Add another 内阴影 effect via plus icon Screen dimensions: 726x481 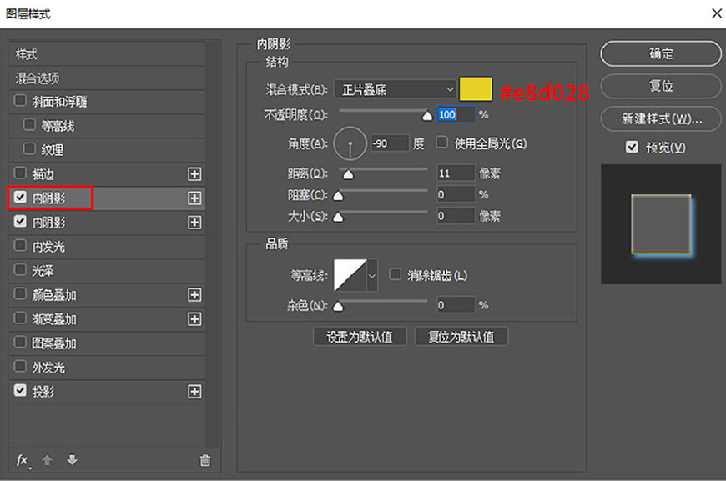pyautogui.click(x=194, y=198)
